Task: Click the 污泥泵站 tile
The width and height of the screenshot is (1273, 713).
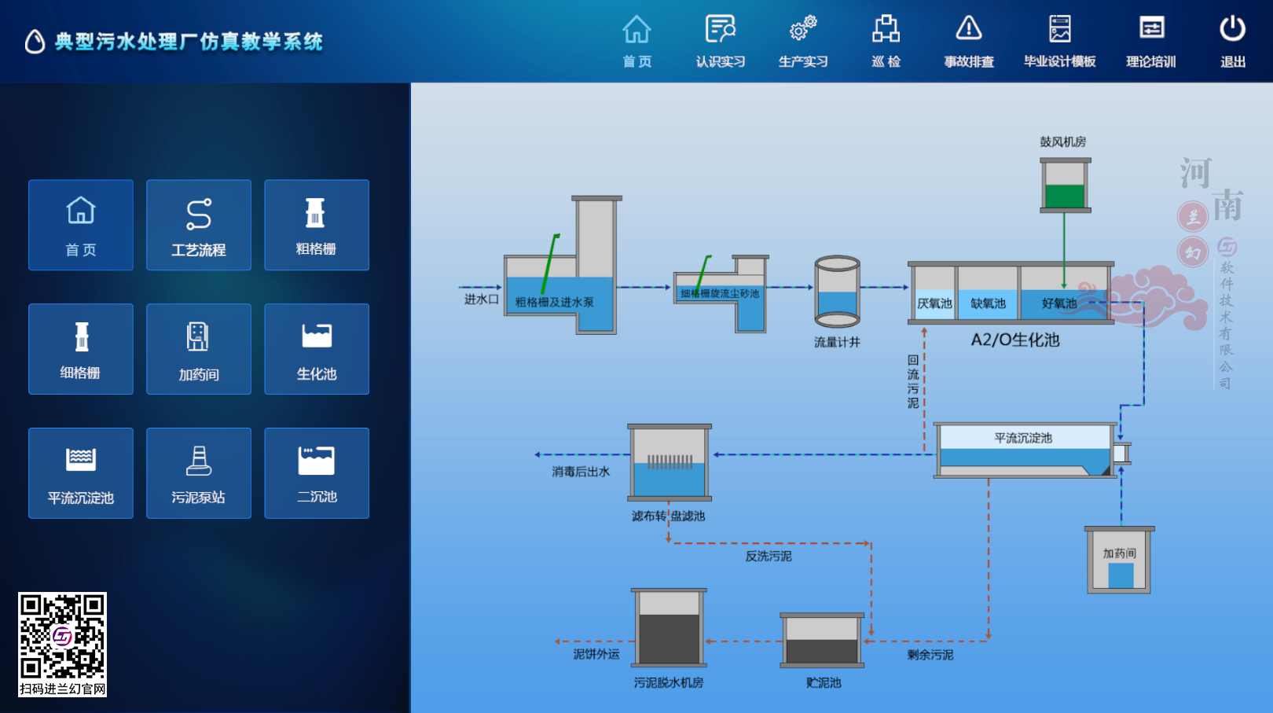Action: 199,473
